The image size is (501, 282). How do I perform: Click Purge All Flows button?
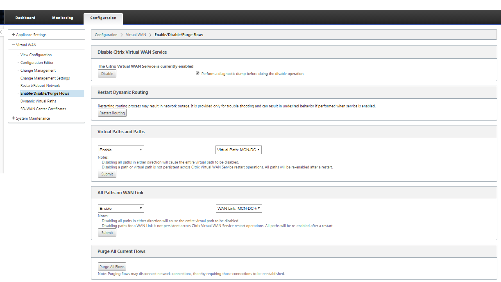pyautogui.click(x=112, y=267)
